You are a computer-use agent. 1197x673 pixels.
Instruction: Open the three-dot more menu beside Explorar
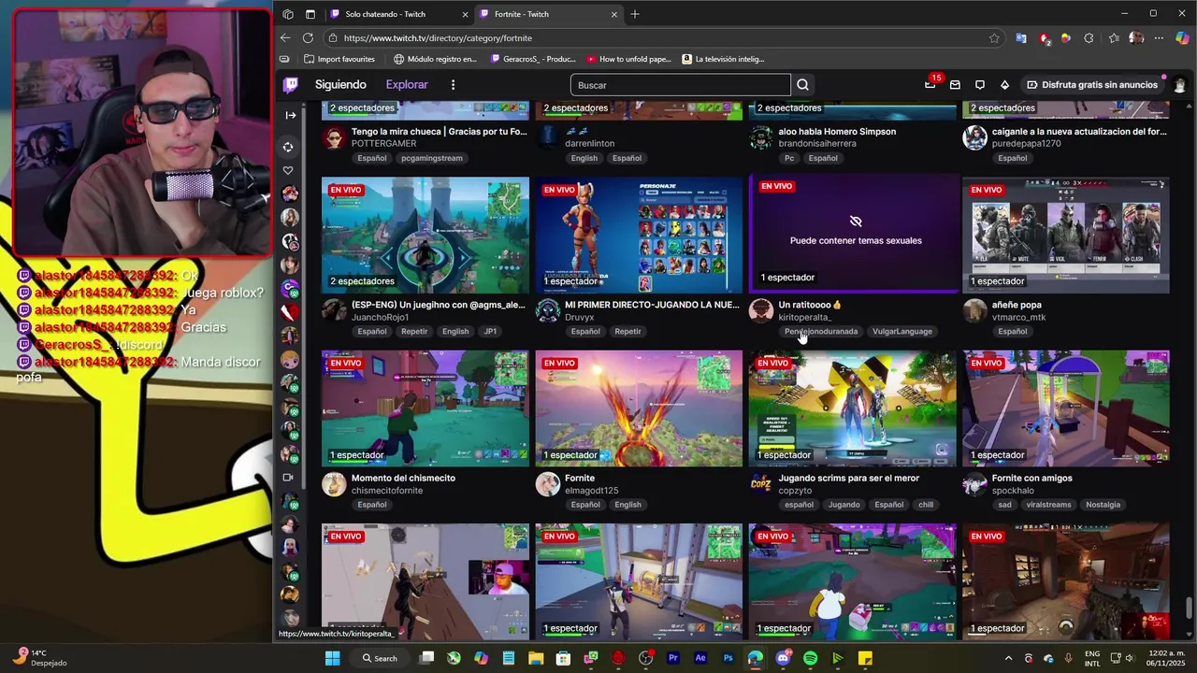point(453,85)
